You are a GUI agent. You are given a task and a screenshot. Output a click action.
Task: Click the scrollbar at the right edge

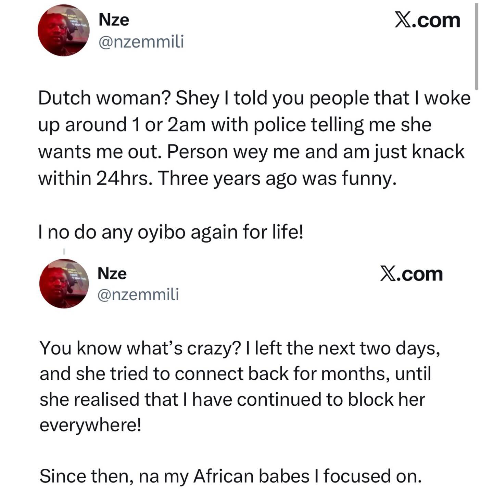tap(476, 46)
